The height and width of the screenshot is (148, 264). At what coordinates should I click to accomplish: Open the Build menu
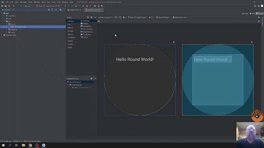[x=43, y=2]
